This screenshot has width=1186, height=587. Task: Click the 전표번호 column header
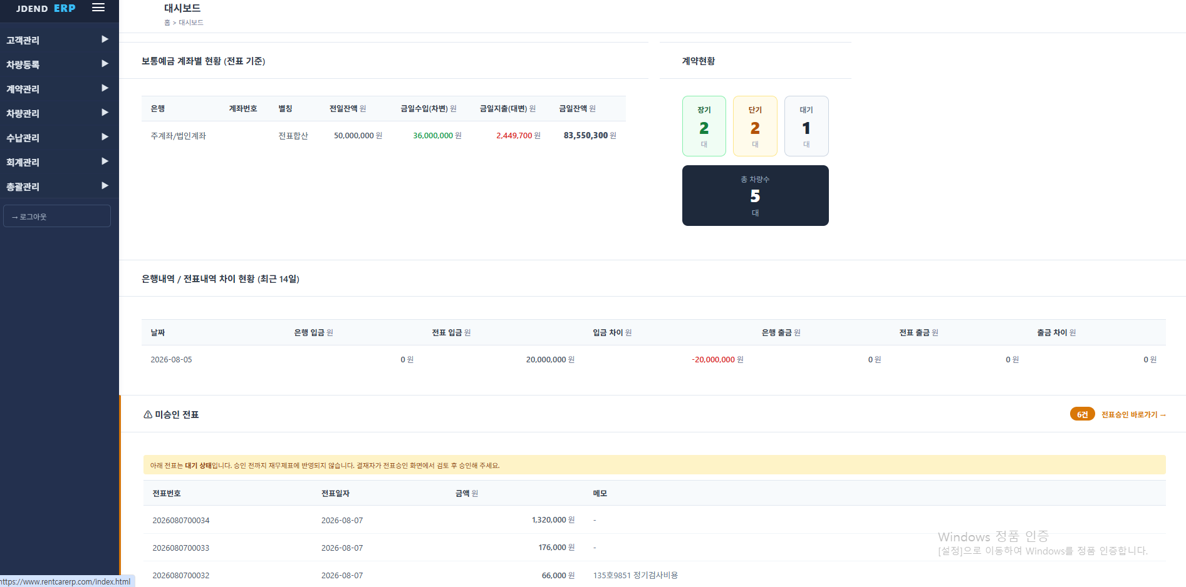167,493
